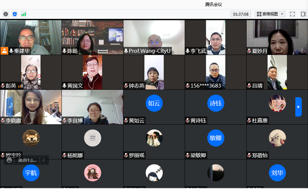Viewport: 308px width, 189px height.
Task: Click the blue security shield icon
Action: (x=15, y=14)
